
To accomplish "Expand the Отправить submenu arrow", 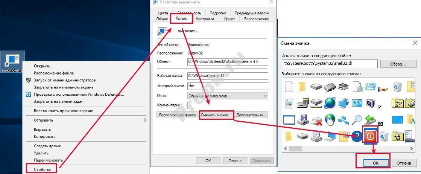I will pyautogui.click(x=144, y=120).
